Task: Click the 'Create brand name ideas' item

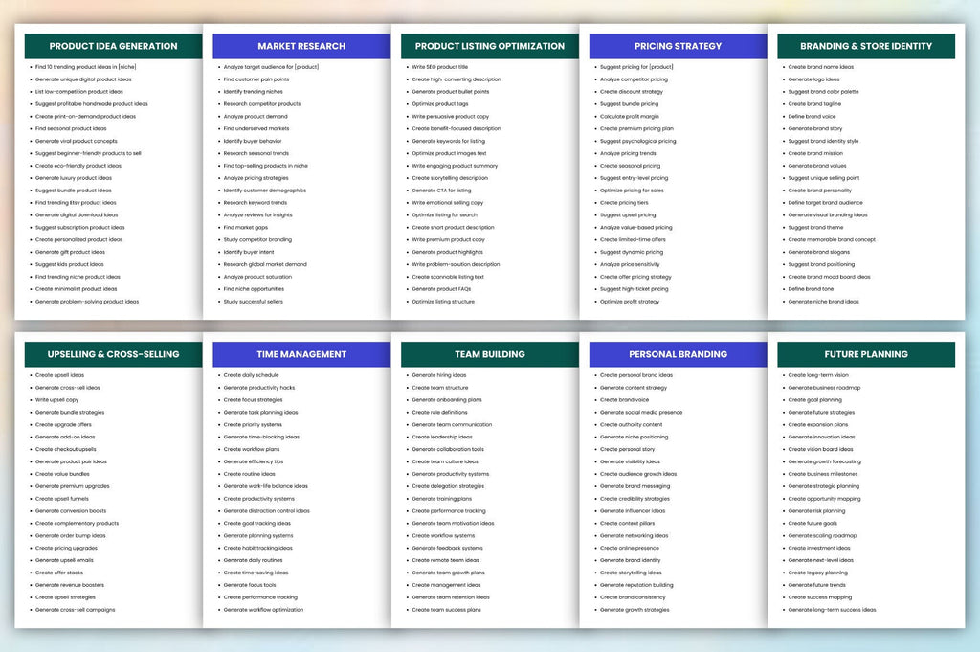Action: point(820,67)
